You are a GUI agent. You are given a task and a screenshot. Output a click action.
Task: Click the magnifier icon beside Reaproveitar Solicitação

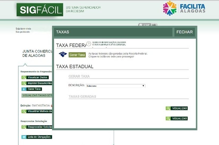(x=24, y=127)
